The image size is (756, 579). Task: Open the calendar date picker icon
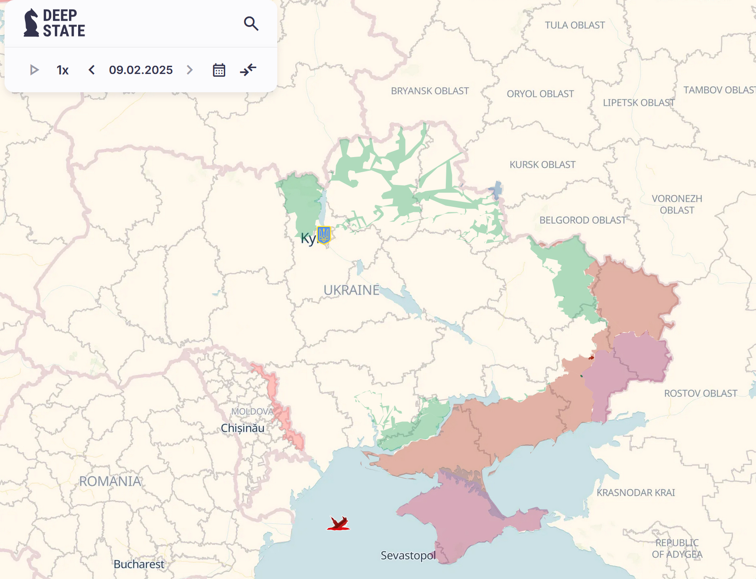(219, 70)
